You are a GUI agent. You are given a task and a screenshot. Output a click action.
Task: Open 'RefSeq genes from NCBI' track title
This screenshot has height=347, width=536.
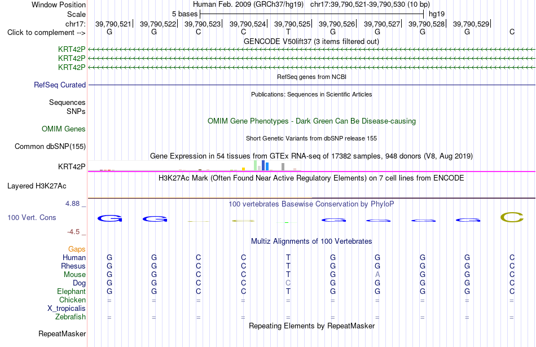311,77
